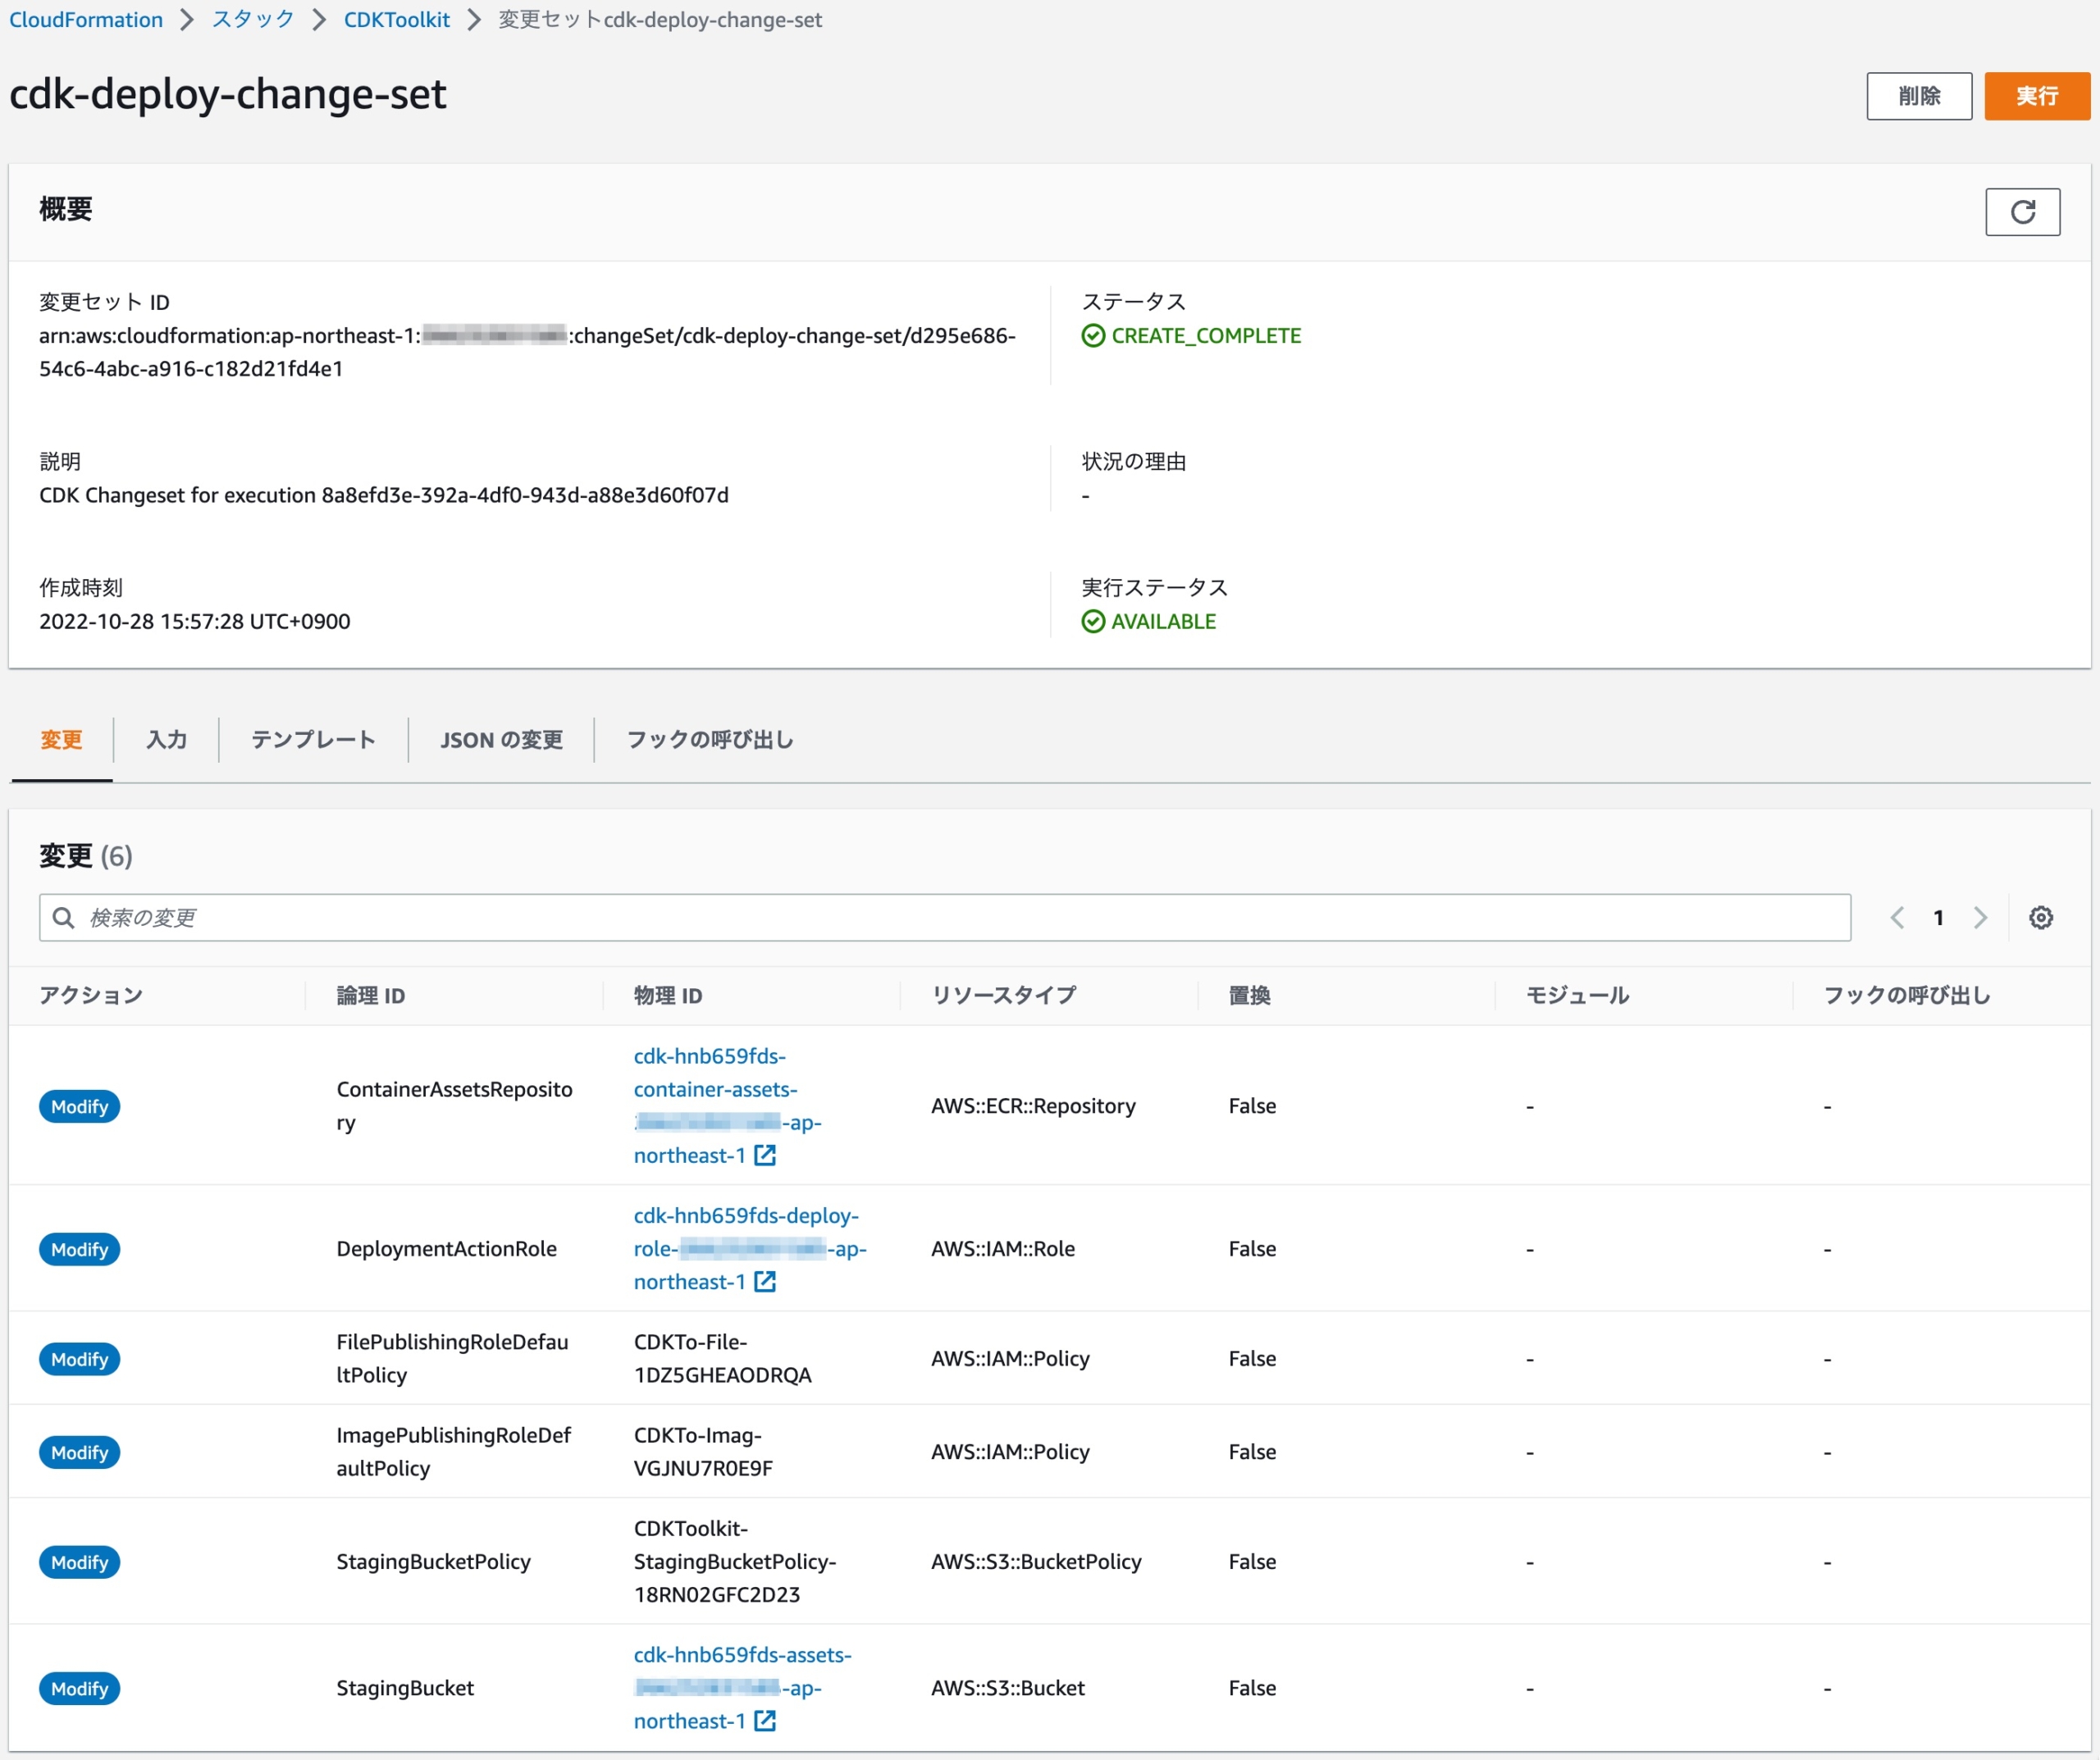Navigate to CloudFormation breadcrumb link
This screenshot has width=2100, height=1760.
[x=86, y=20]
